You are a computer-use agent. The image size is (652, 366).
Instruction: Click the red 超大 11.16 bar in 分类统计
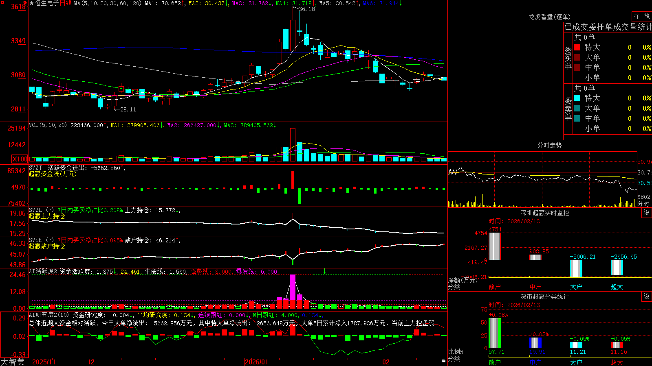click(x=617, y=345)
